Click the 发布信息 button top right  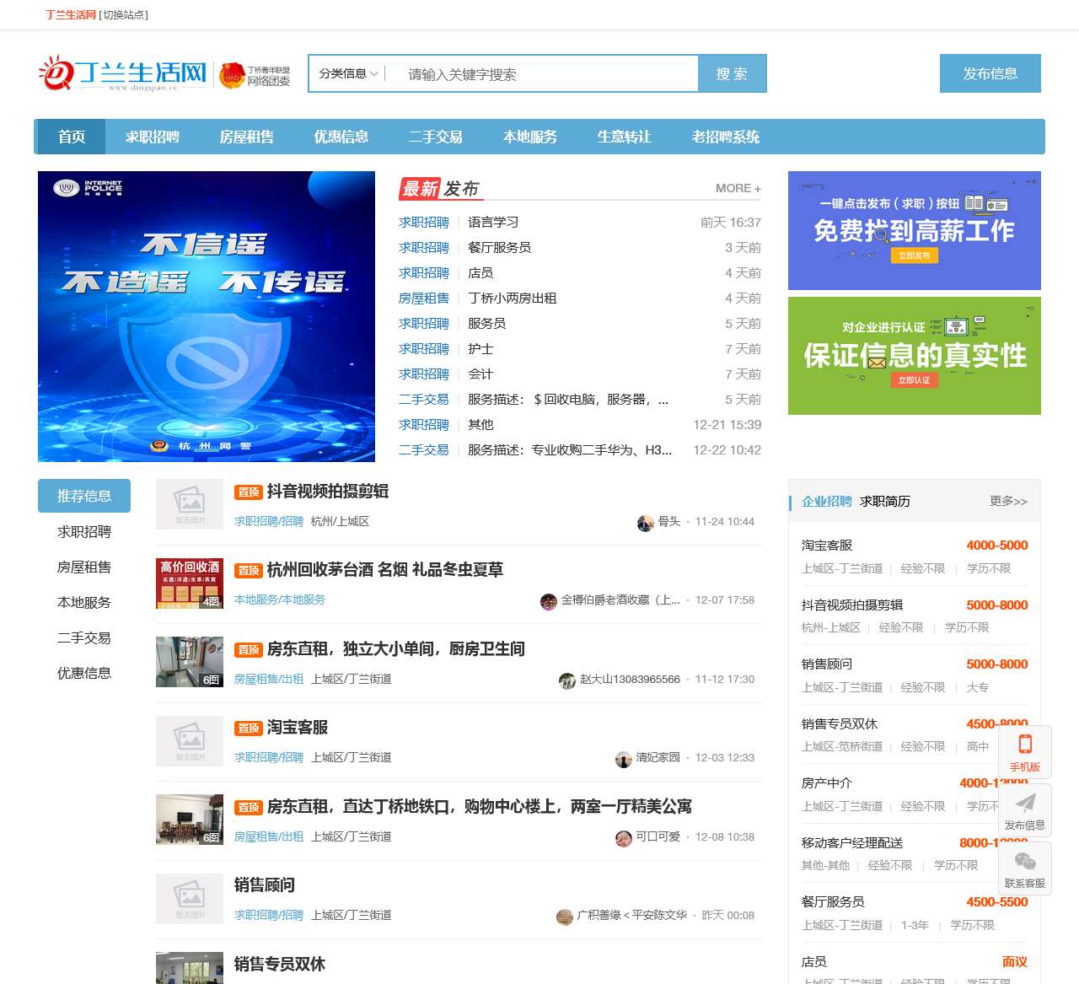tap(990, 73)
